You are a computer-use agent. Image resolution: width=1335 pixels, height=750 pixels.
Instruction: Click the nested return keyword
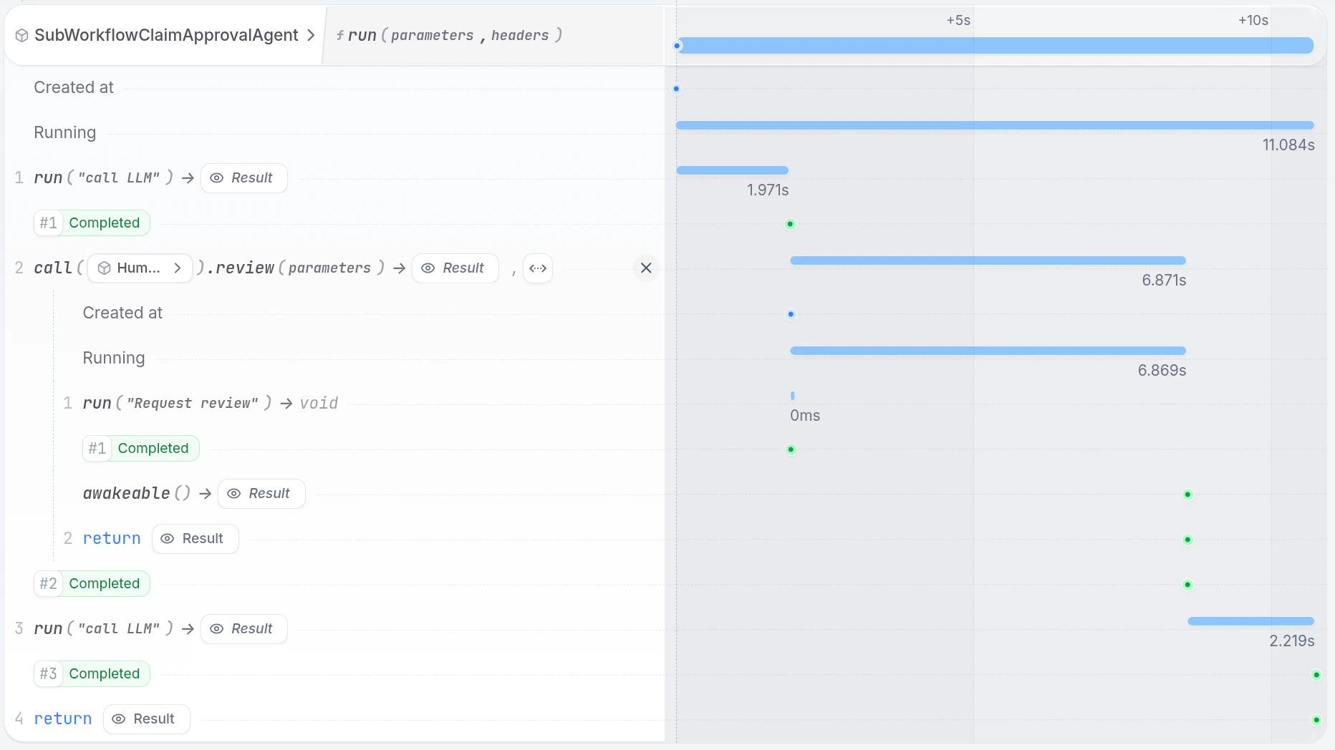tap(112, 538)
